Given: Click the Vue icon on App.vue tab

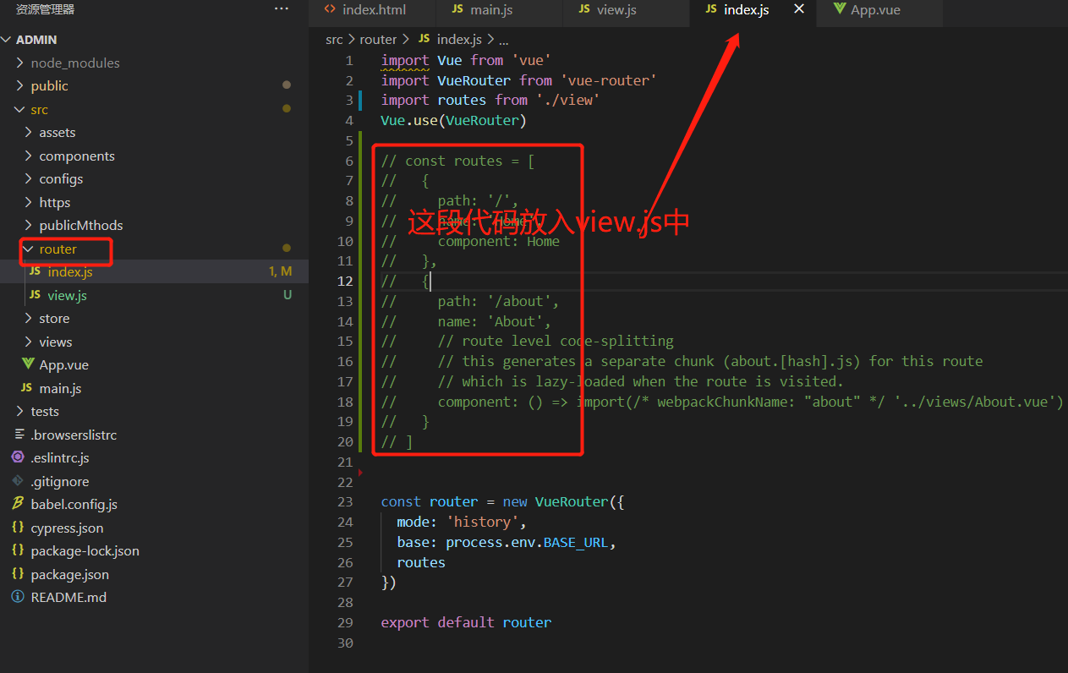Looking at the screenshot, I should pyautogui.click(x=839, y=9).
